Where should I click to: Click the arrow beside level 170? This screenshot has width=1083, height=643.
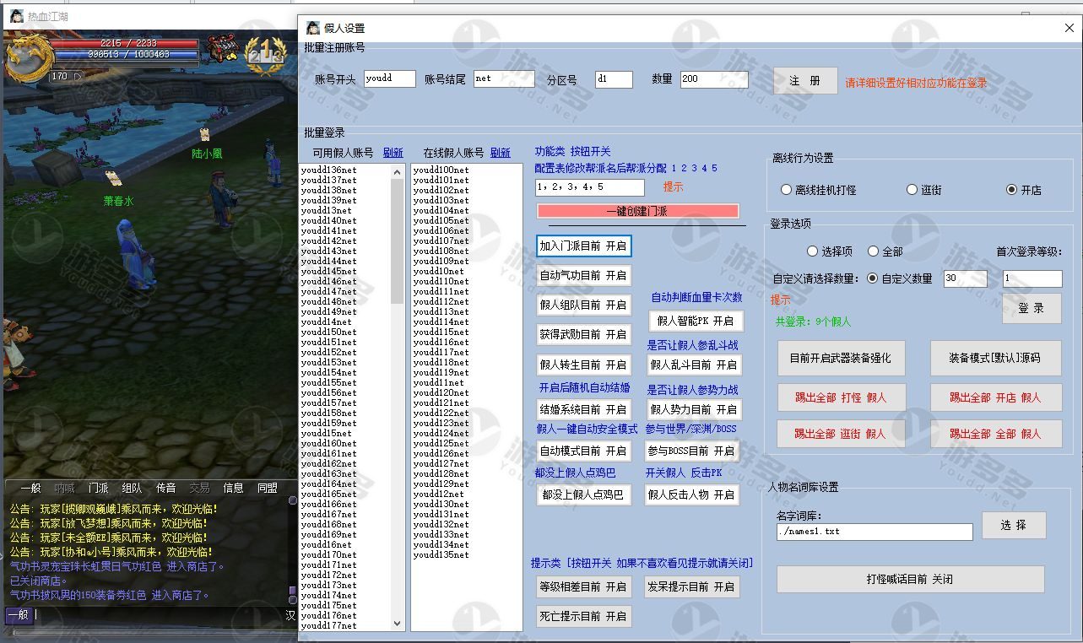coord(79,77)
